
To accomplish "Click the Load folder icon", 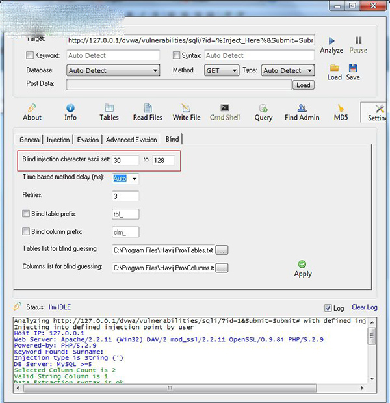I will coord(334,68).
